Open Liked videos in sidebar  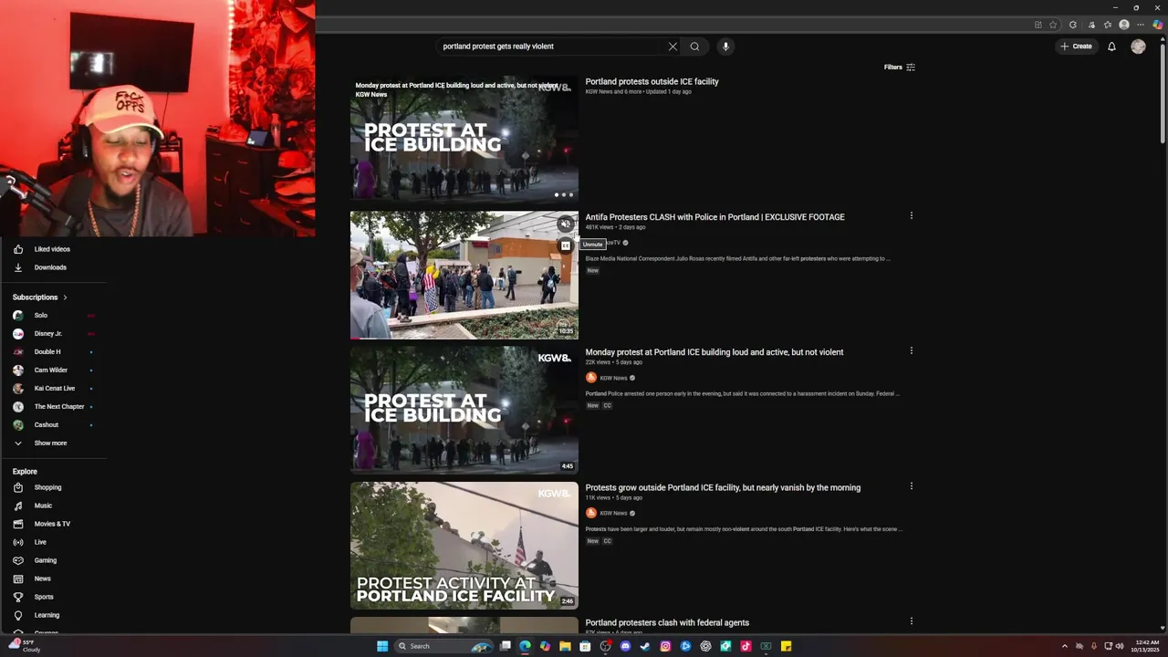(x=53, y=249)
